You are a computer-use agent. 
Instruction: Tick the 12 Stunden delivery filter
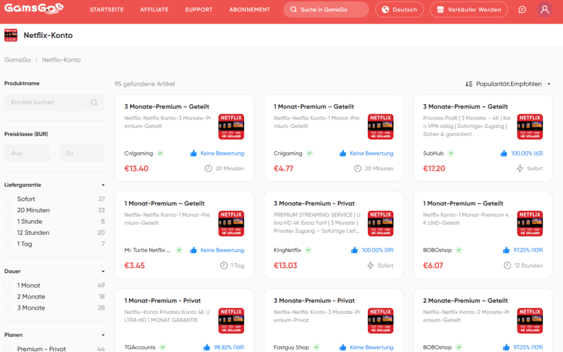tap(8, 233)
